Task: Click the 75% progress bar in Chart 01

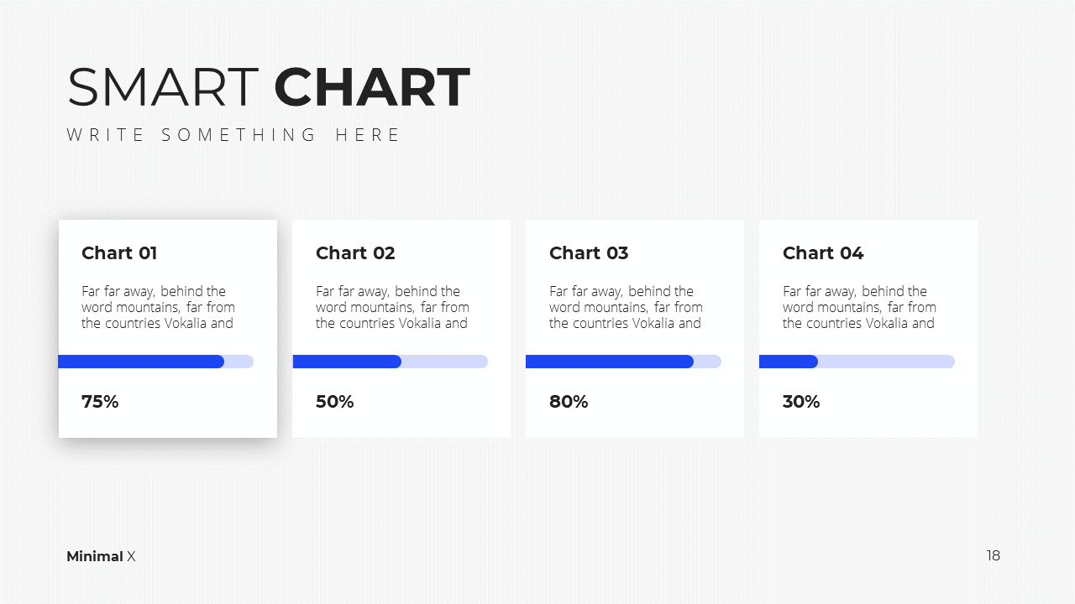Action: coord(156,362)
